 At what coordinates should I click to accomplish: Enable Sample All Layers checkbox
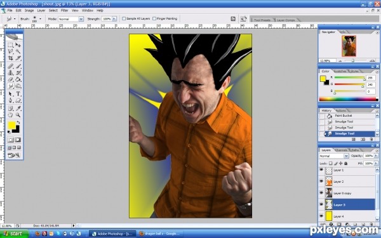[124, 18]
